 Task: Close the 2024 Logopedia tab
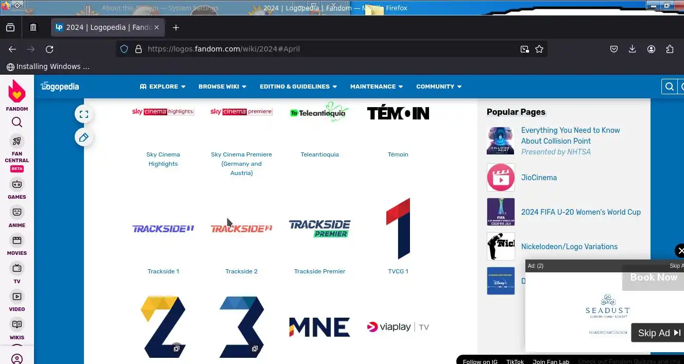(157, 27)
